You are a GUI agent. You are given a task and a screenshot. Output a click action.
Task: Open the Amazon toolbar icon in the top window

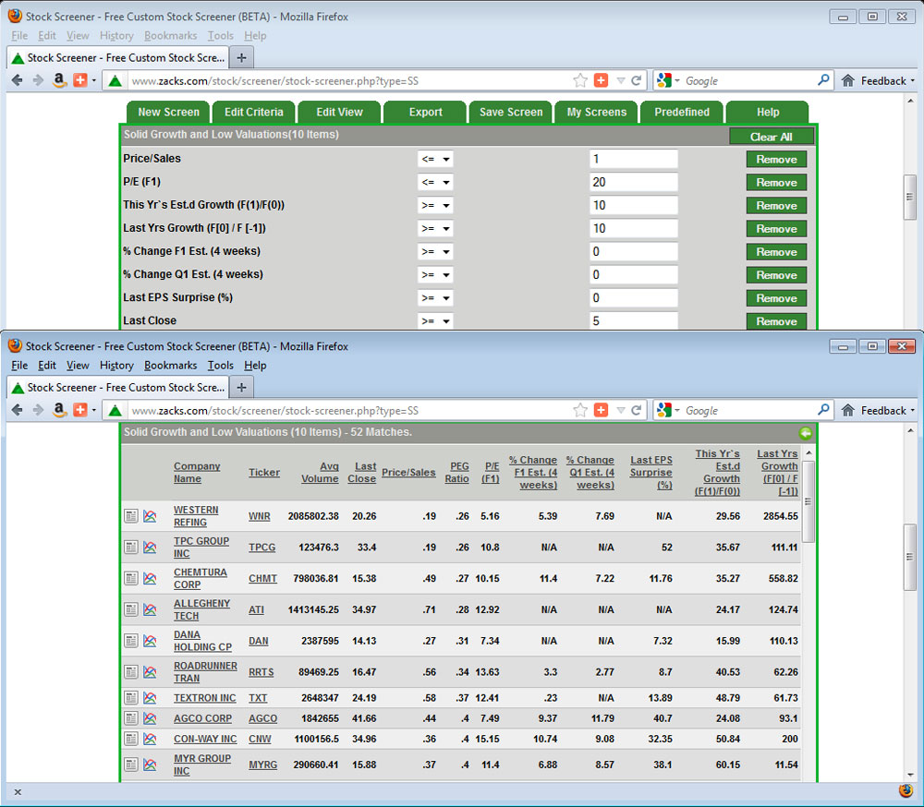click(59, 80)
